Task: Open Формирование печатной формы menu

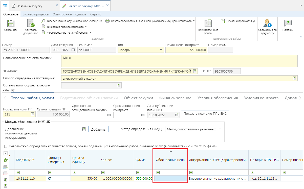Action: click(66, 32)
